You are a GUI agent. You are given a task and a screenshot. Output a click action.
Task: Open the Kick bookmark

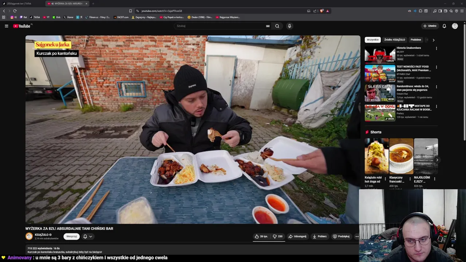(x=56, y=17)
